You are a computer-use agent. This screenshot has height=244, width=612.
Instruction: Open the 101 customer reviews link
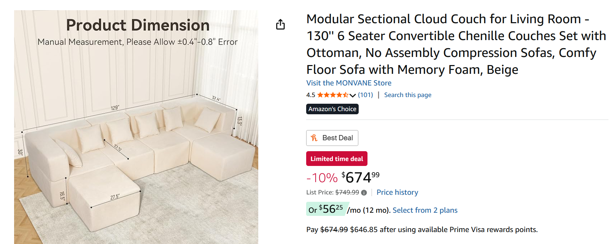365,95
